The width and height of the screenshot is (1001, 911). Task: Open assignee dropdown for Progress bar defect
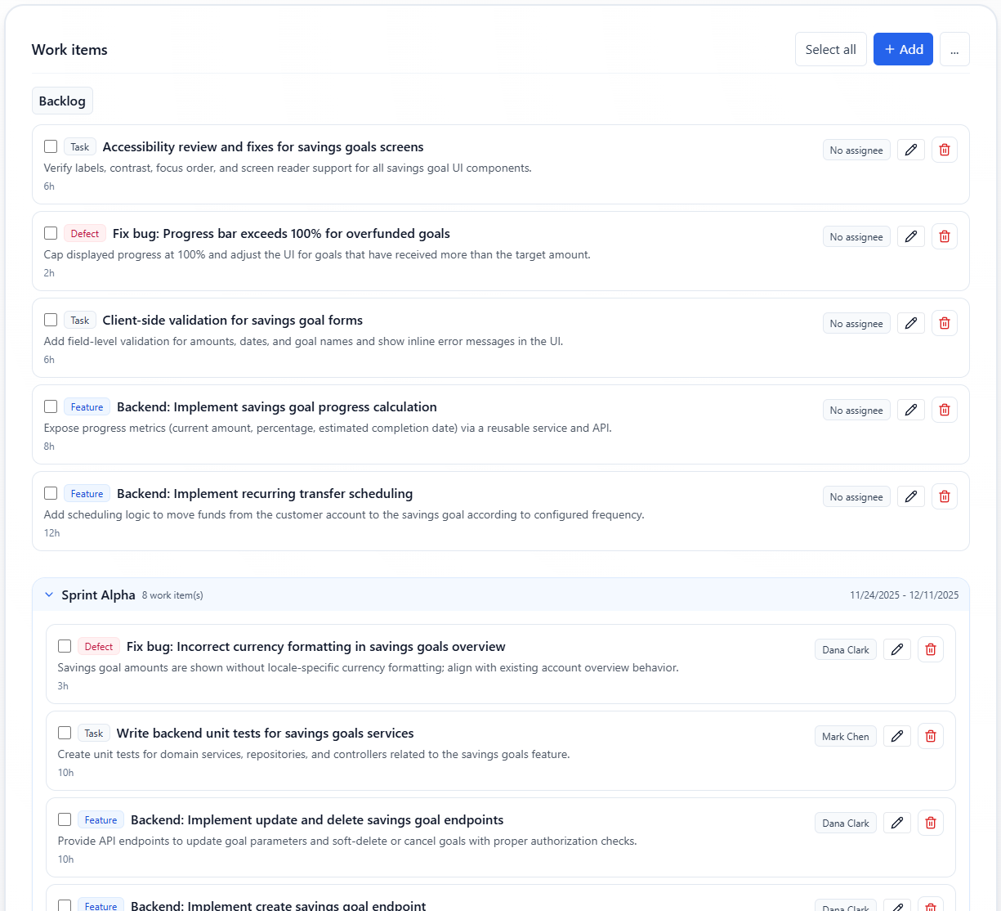click(x=856, y=236)
